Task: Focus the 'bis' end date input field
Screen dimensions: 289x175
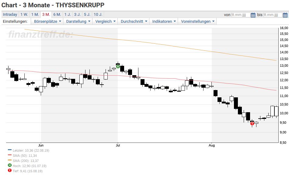Action: pos(273,15)
